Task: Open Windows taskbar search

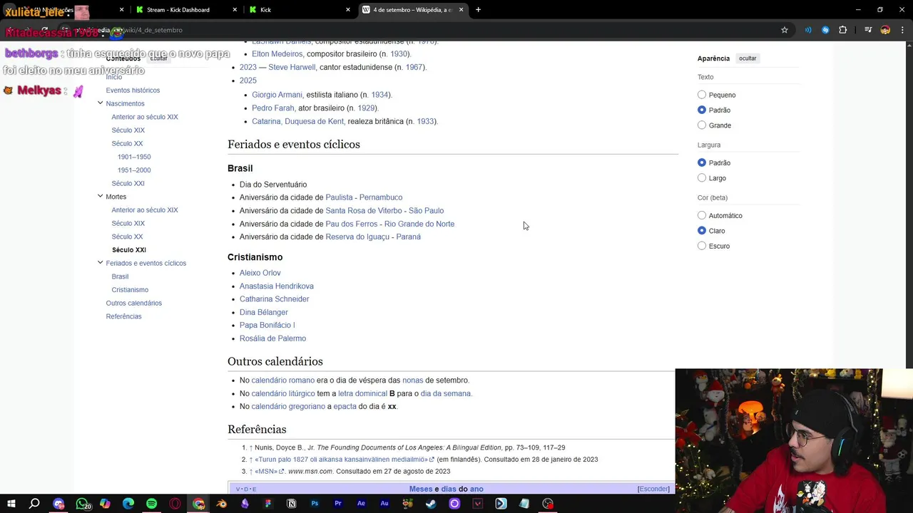Action: pyautogui.click(x=34, y=504)
